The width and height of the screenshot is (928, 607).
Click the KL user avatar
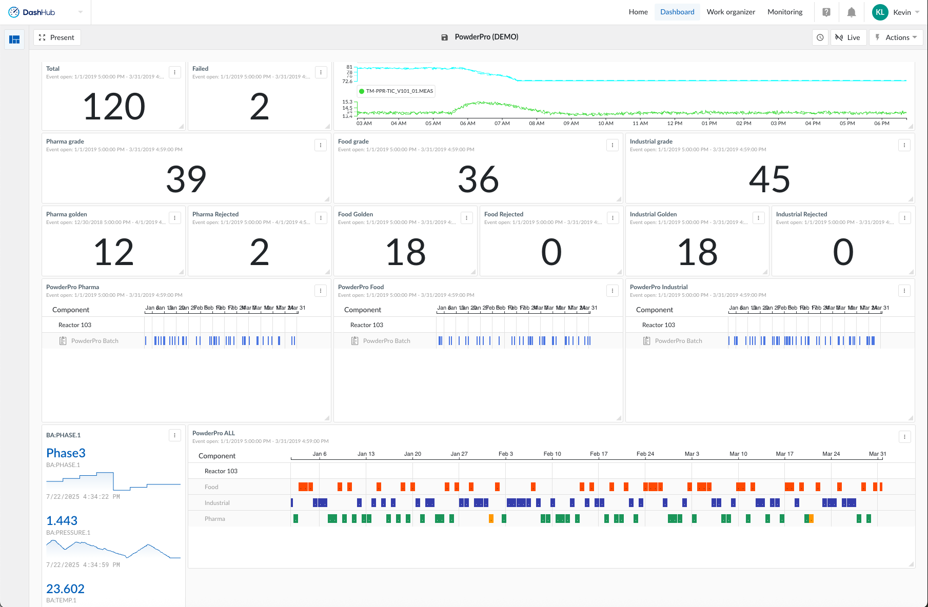pyautogui.click(x=880, y=12)
